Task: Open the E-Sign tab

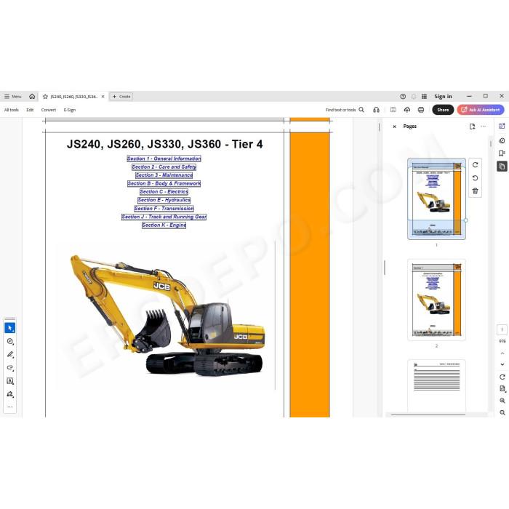Action: coord(70,110)
